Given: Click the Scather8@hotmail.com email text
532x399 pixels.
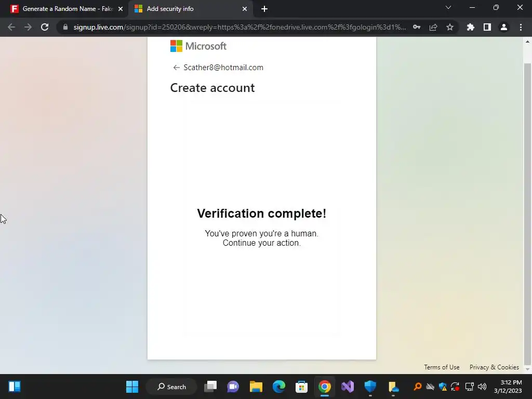Looking at the screenshot, I should coord(223,68).
